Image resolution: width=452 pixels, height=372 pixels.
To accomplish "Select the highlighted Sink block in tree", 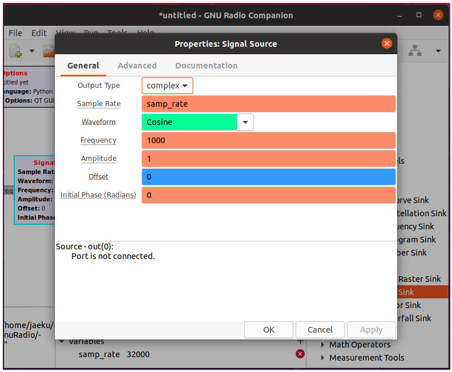I will [422, 292].
